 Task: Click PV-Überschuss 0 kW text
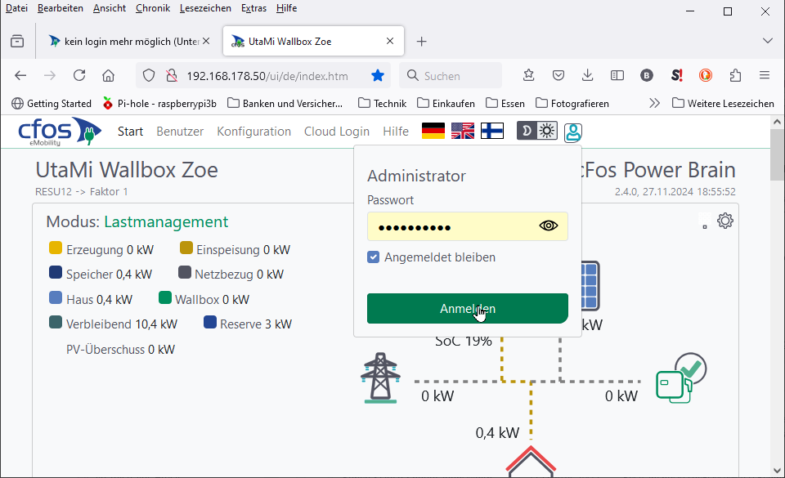(121, 350)
